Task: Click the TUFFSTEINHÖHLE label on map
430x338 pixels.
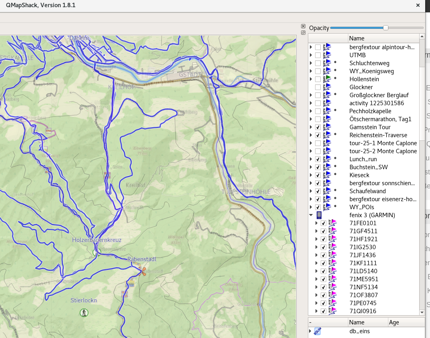Action: pos(246,192)
